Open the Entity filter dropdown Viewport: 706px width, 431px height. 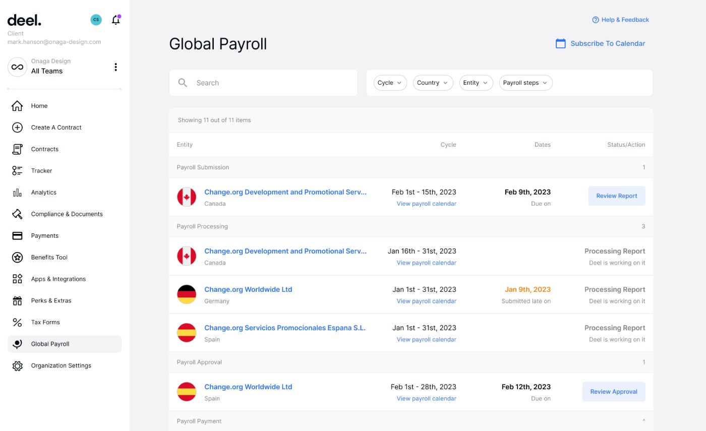(476, 83)
